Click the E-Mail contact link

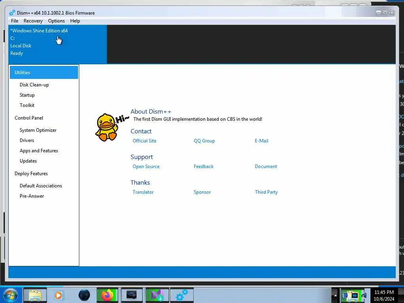(x=262, y=141)
